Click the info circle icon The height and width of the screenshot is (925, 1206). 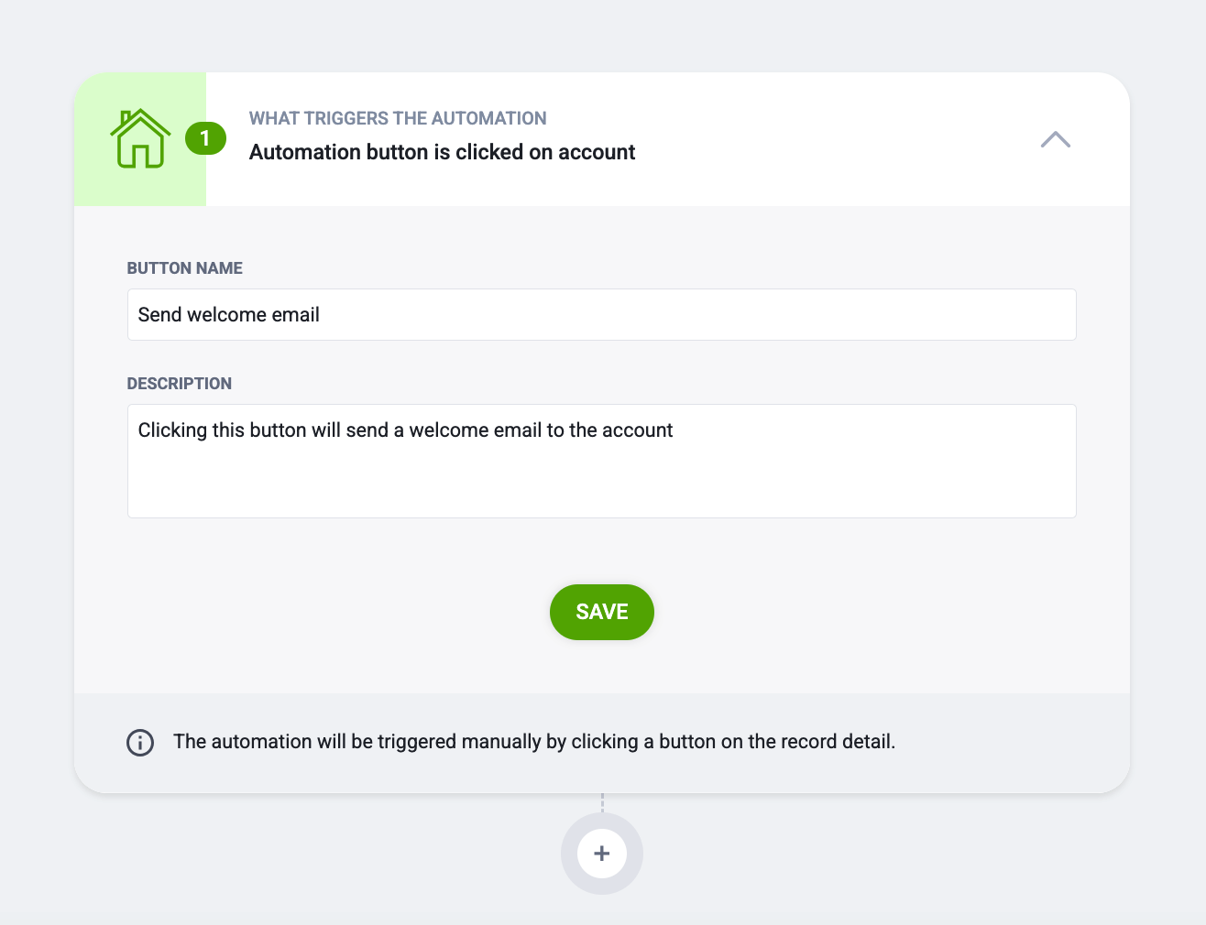[x=140, y=742]
